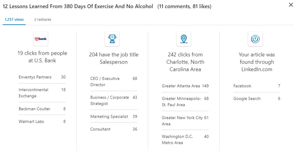Click the traffic source radar icon
The height and width of the screenshot is (153, 294).
255,39
